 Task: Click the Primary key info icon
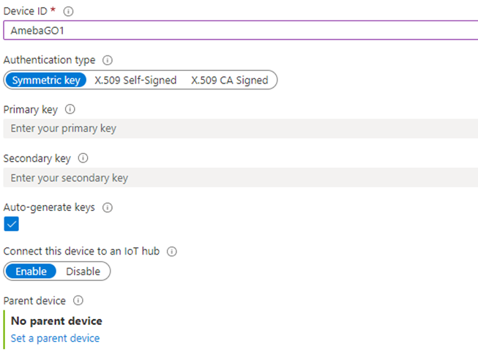70,110
